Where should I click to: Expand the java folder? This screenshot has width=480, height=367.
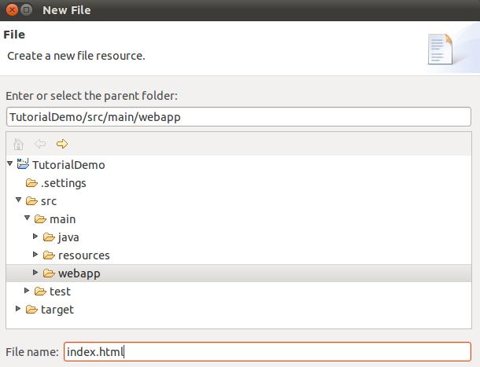35,236
